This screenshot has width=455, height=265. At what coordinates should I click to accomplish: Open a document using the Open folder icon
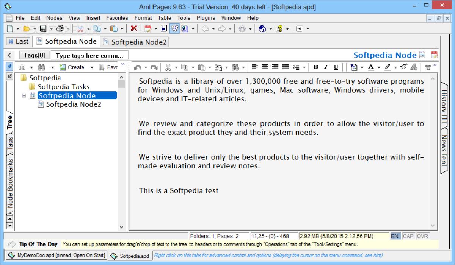(26, 28)
